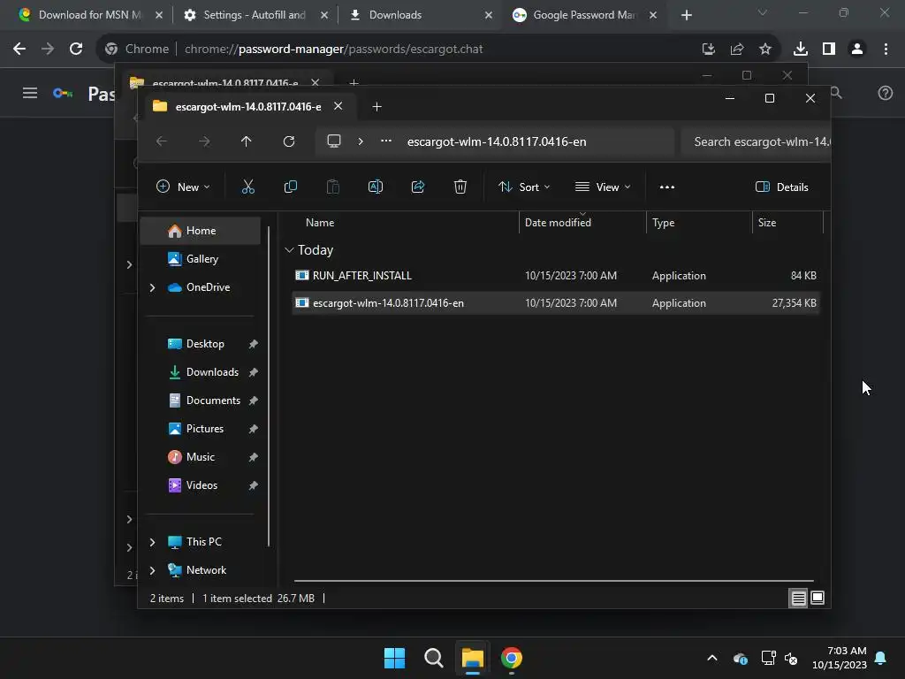Viewport: 905px width, 679px height.
Task: Select the escargot-wlm-14.0.8117.0416-en application file
Action: click(x=555, y=302)
